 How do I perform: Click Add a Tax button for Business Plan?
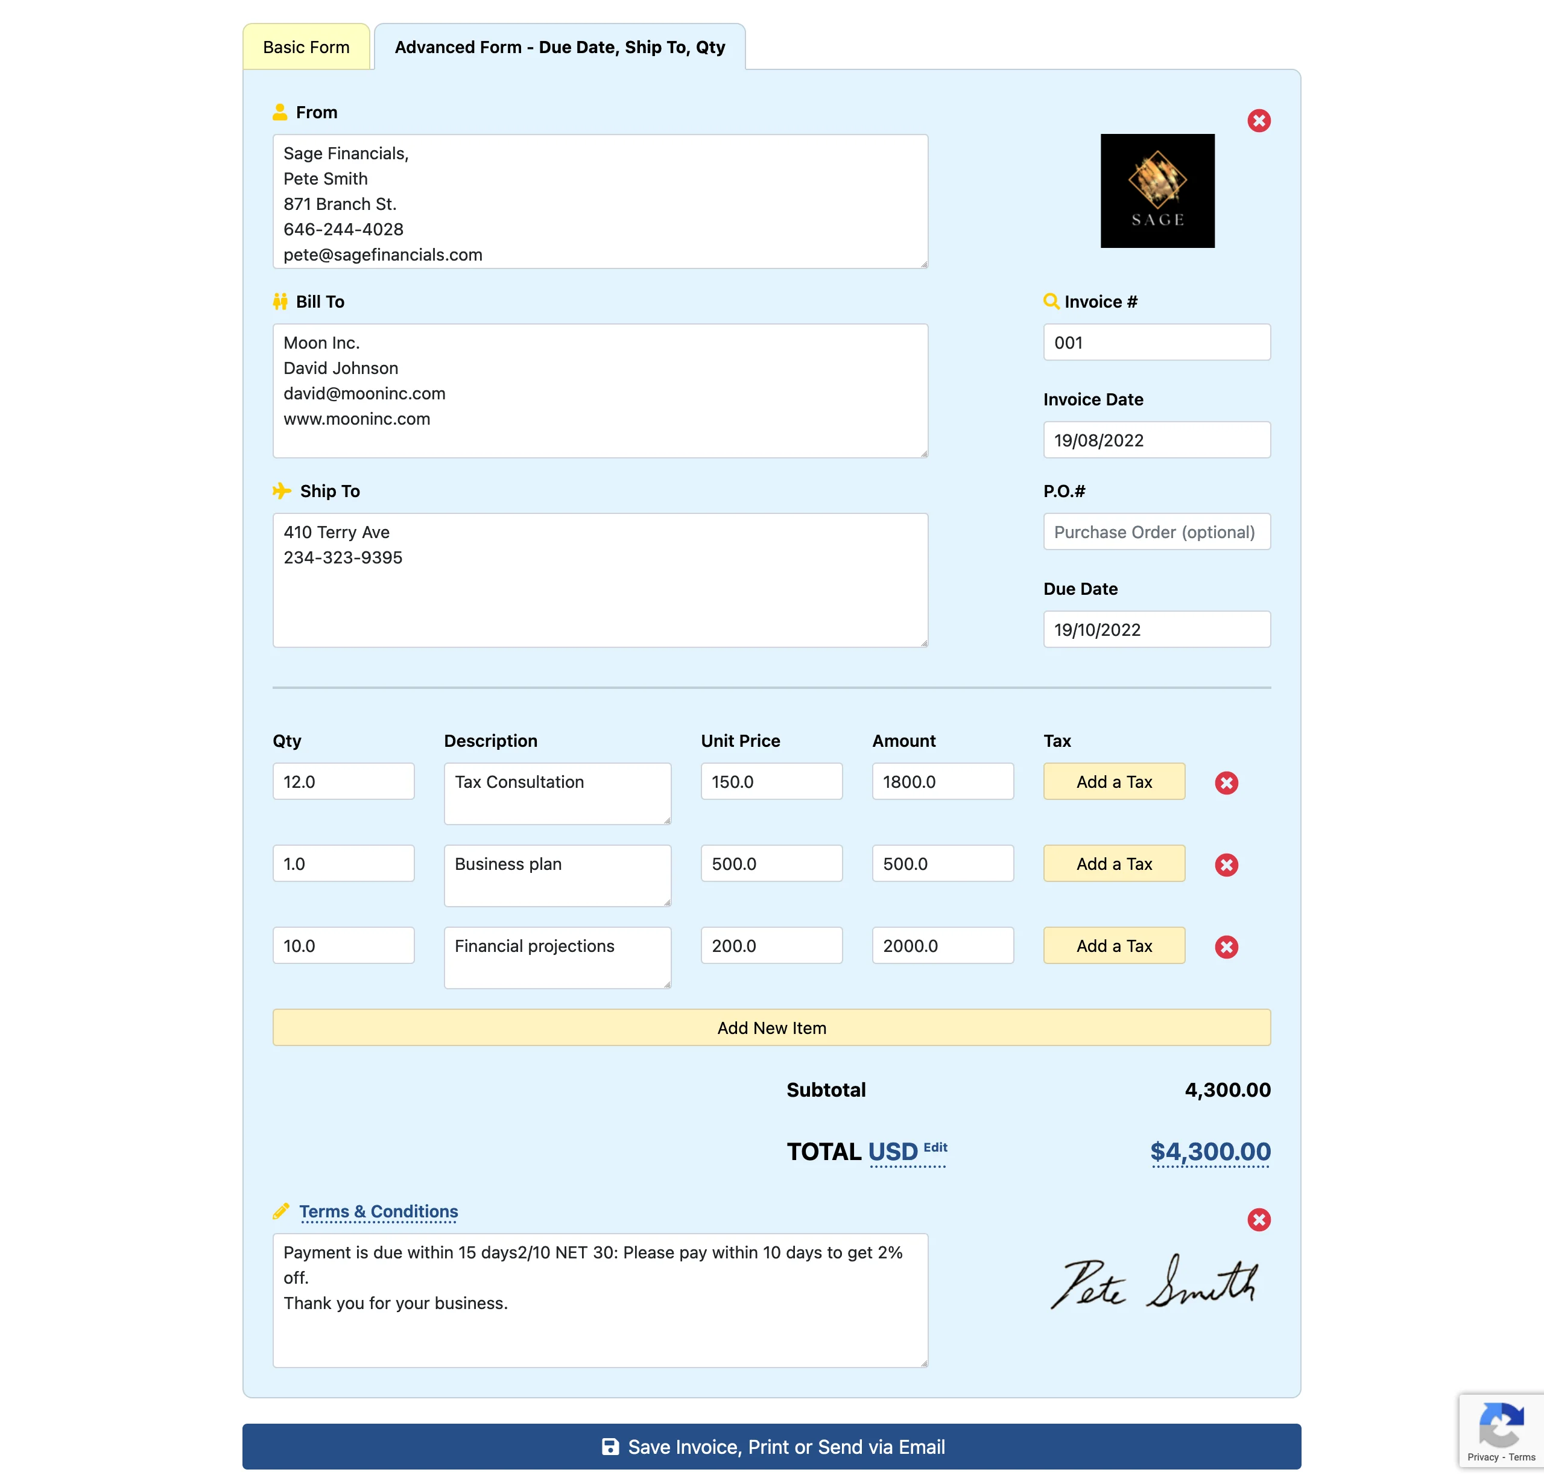(1113, 864)
